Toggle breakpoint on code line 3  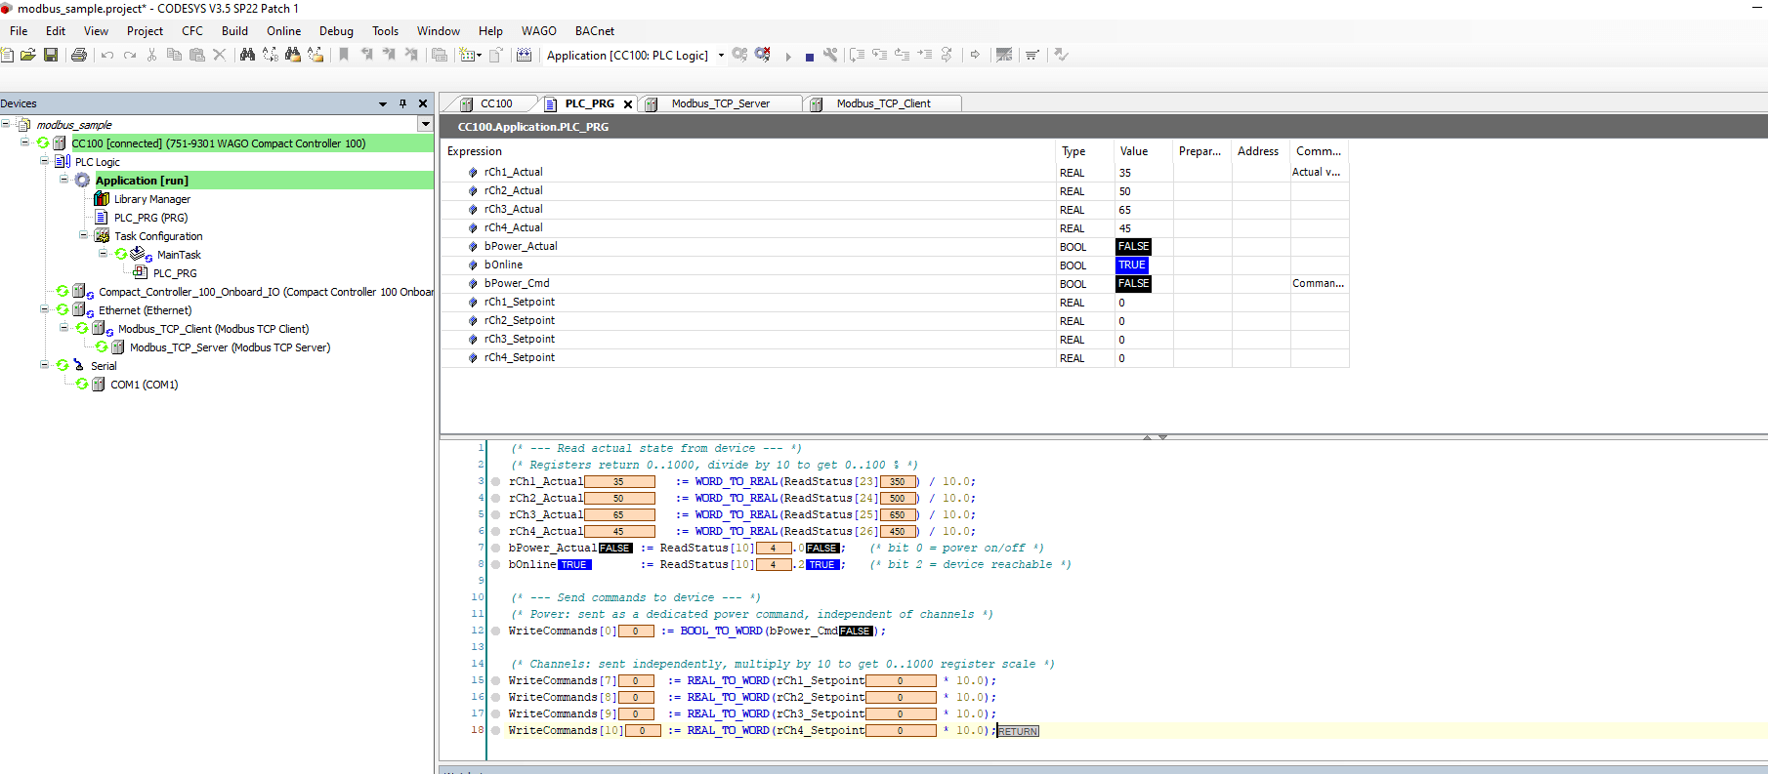(x=496, y=482)
